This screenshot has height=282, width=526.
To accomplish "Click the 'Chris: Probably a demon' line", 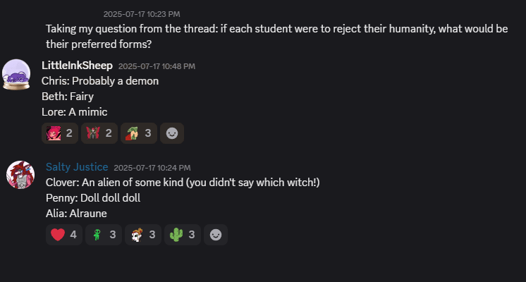I will 100,81.
